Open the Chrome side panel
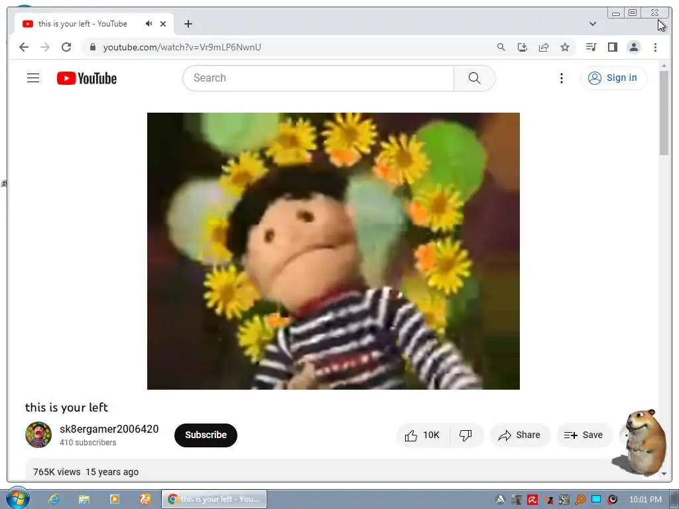 pyautogui.click(x=612, y=47)
